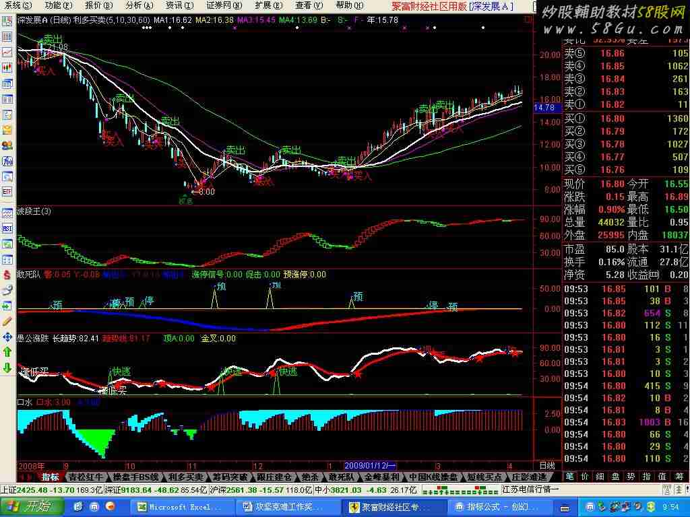Click the 沪深 index status entry
This screenshot has width=690, height=517.
tap(261, 490)
